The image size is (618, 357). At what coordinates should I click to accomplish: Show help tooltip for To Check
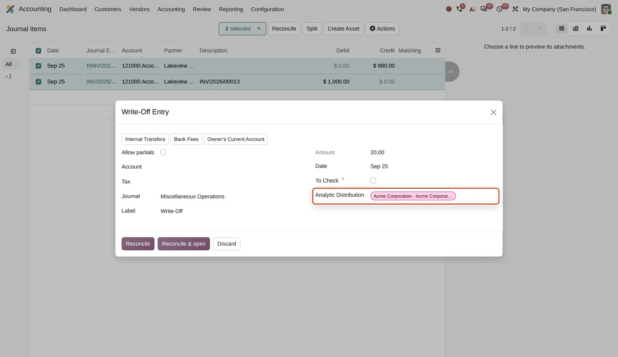343,179
